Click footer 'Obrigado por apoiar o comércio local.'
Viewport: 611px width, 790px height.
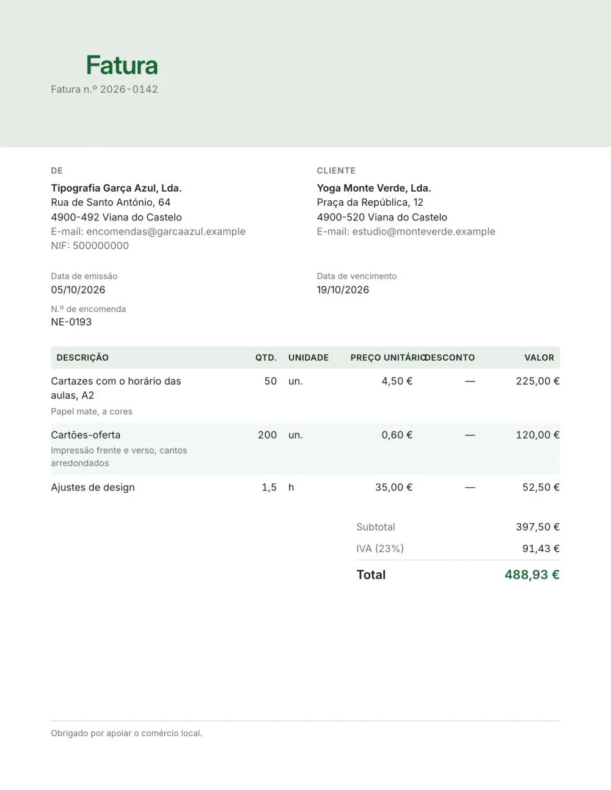pyautogui.click(x=126, y=733)
